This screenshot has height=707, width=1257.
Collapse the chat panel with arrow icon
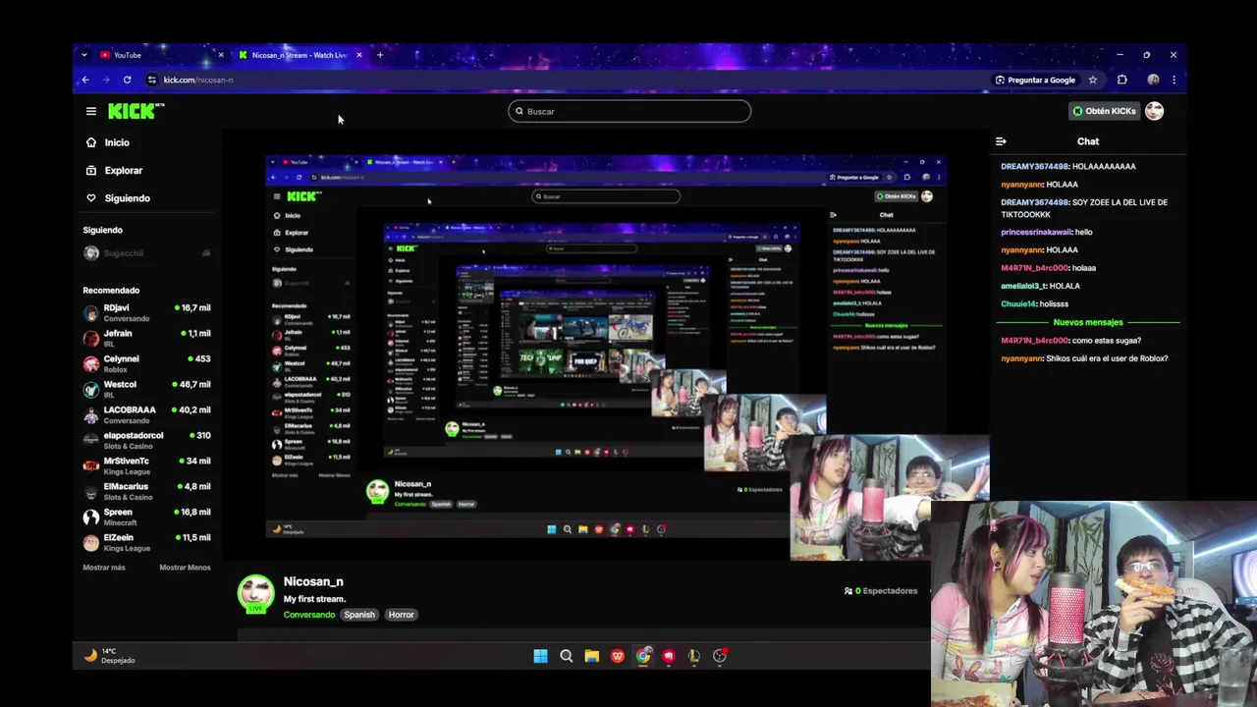pos(1001,141)
